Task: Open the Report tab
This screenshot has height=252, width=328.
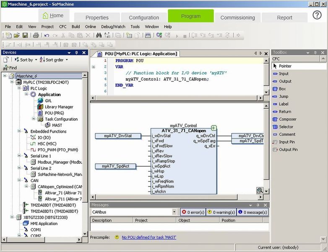Action: tap(284, 17)
